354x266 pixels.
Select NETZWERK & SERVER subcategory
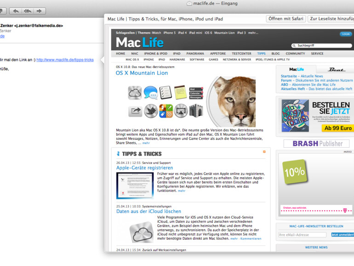point(237,59)
